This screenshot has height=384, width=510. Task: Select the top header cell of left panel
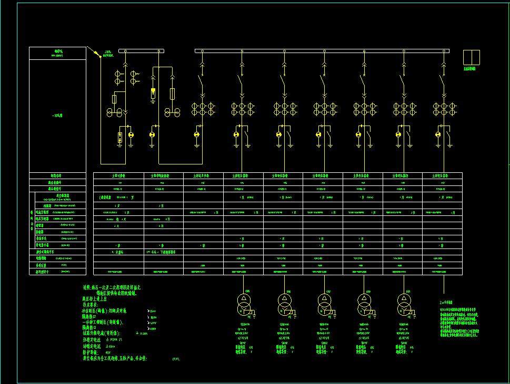[x=57, y=53]
